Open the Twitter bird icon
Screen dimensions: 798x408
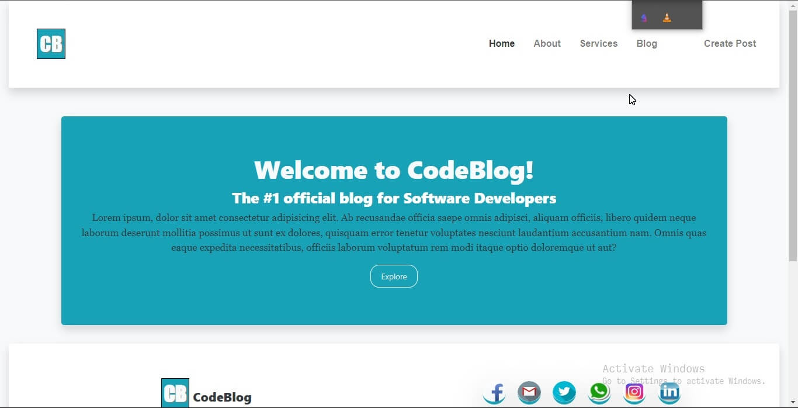564,392
